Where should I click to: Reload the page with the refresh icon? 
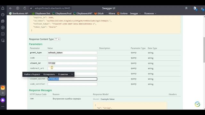pos(25,8)
